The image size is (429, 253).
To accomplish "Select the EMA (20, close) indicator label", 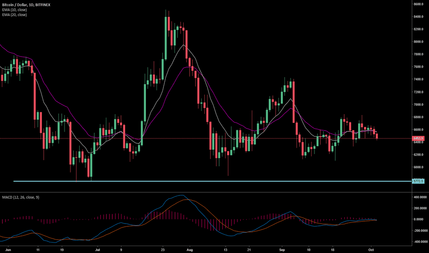I will click(x=15, y=15).
